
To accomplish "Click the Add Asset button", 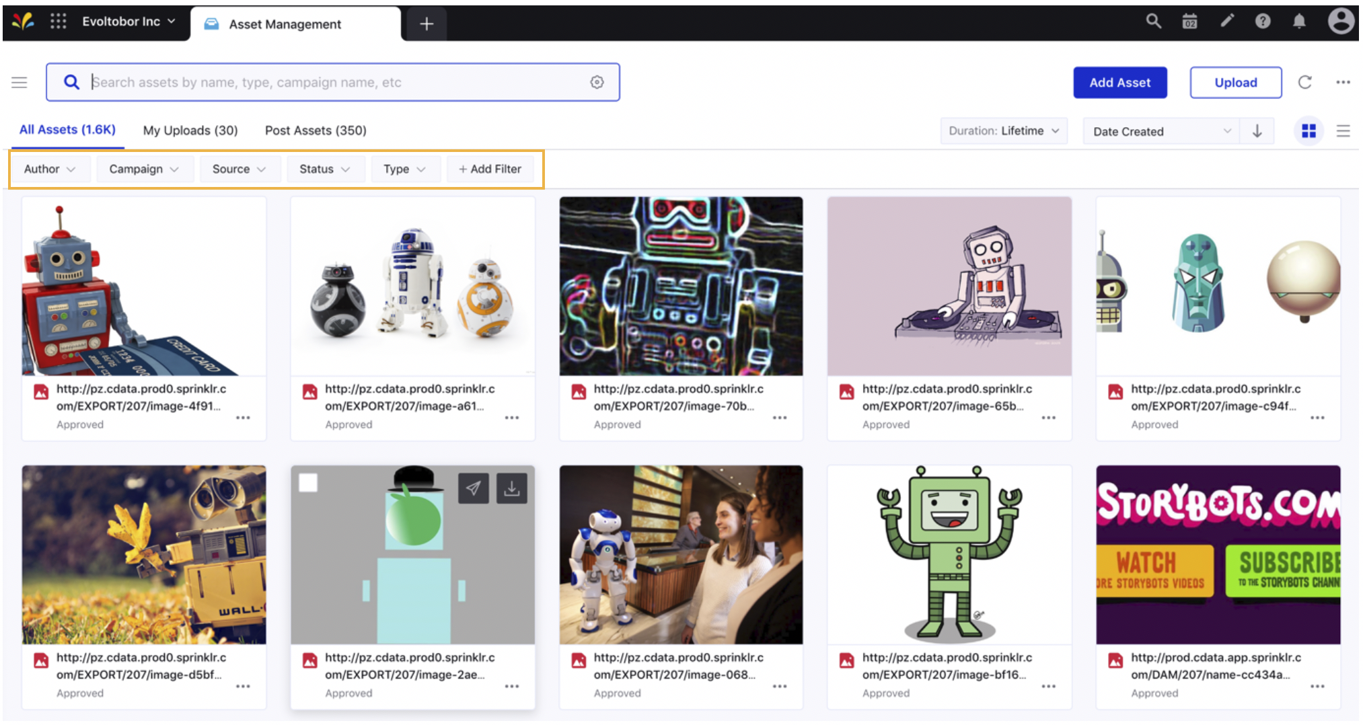I will point(1119,82).
